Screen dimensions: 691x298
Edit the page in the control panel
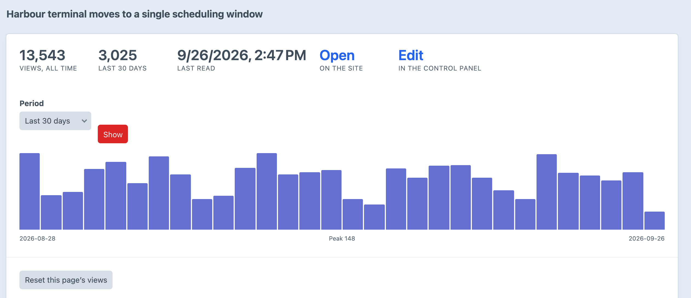tap(411, 55)
